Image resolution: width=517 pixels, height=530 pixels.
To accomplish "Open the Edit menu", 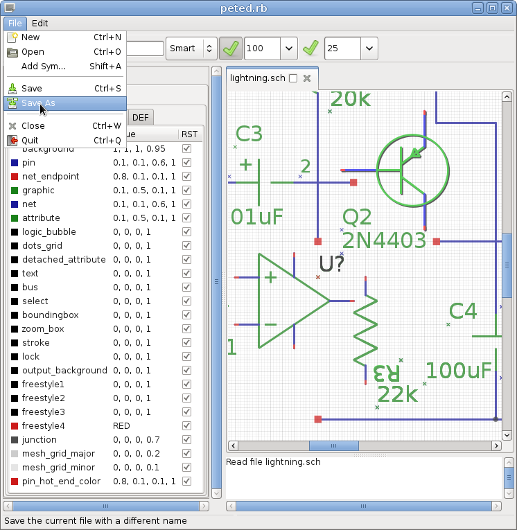I will point(40,24).
